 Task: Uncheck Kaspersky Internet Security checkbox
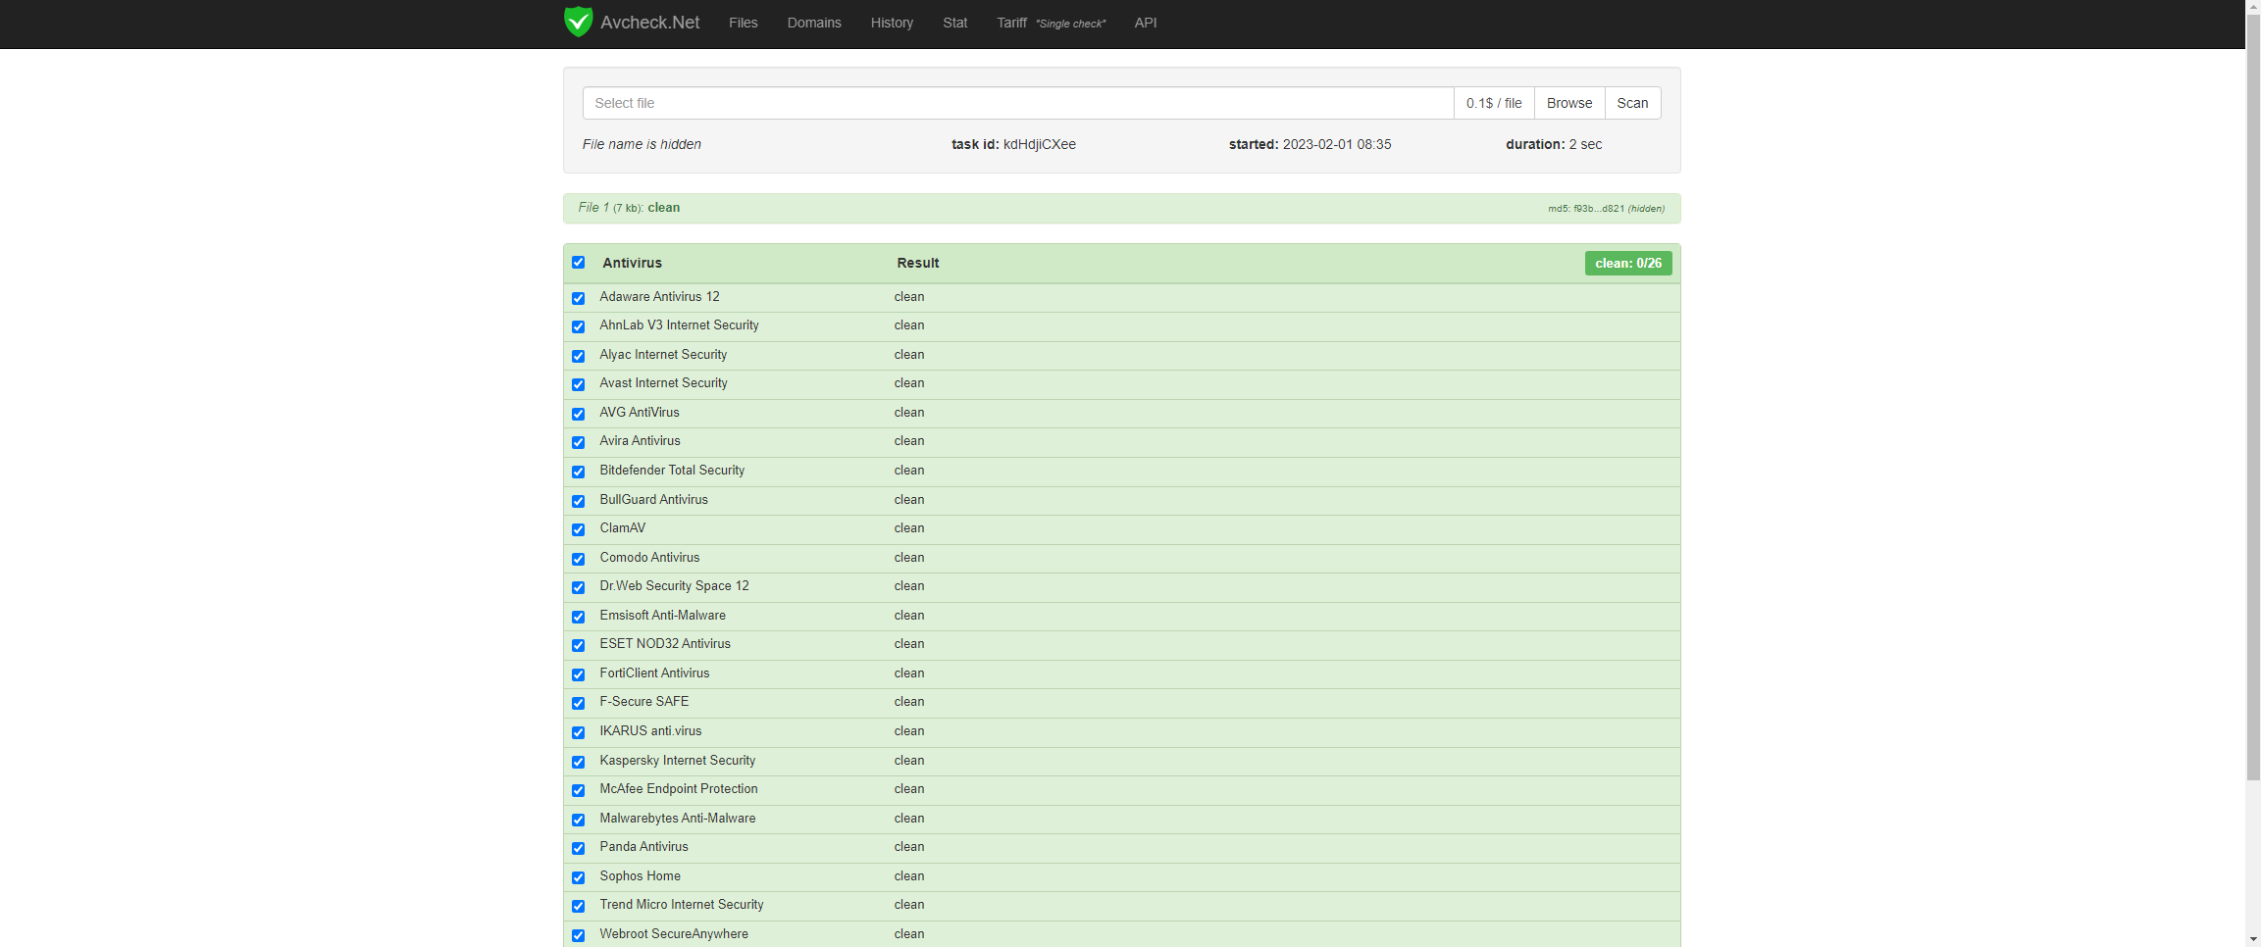click(x=579, y=762)
